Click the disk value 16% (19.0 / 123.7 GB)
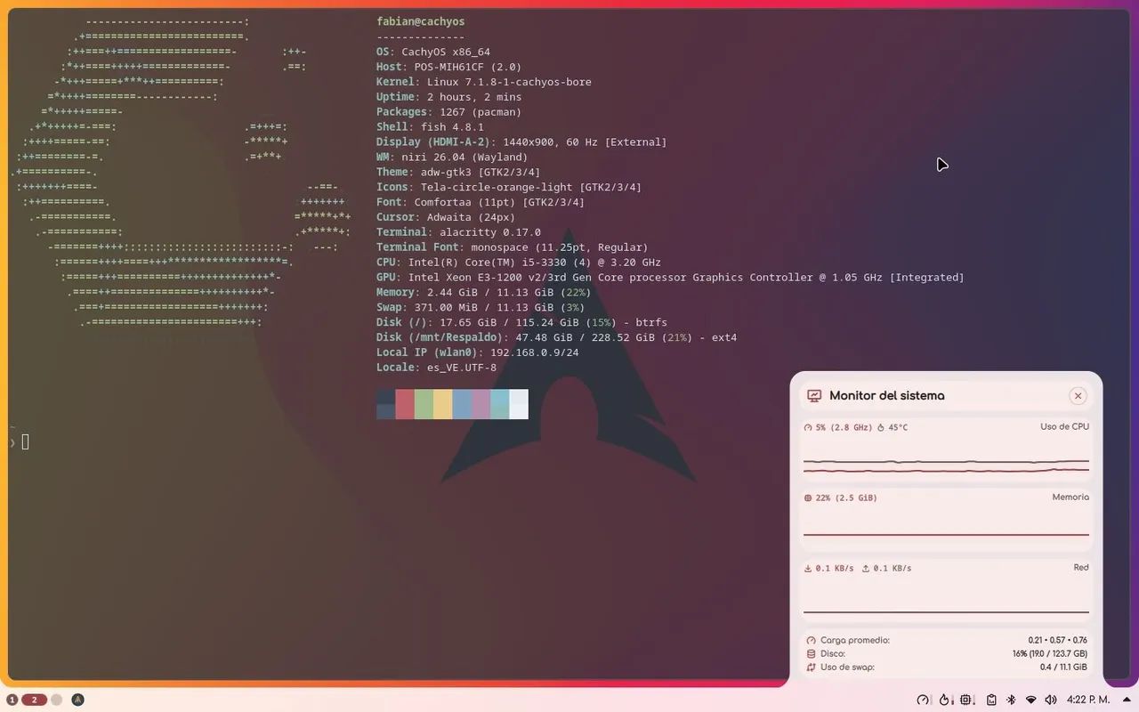Viewport: 1139px width, 712px height. (x=1049, y=654)
